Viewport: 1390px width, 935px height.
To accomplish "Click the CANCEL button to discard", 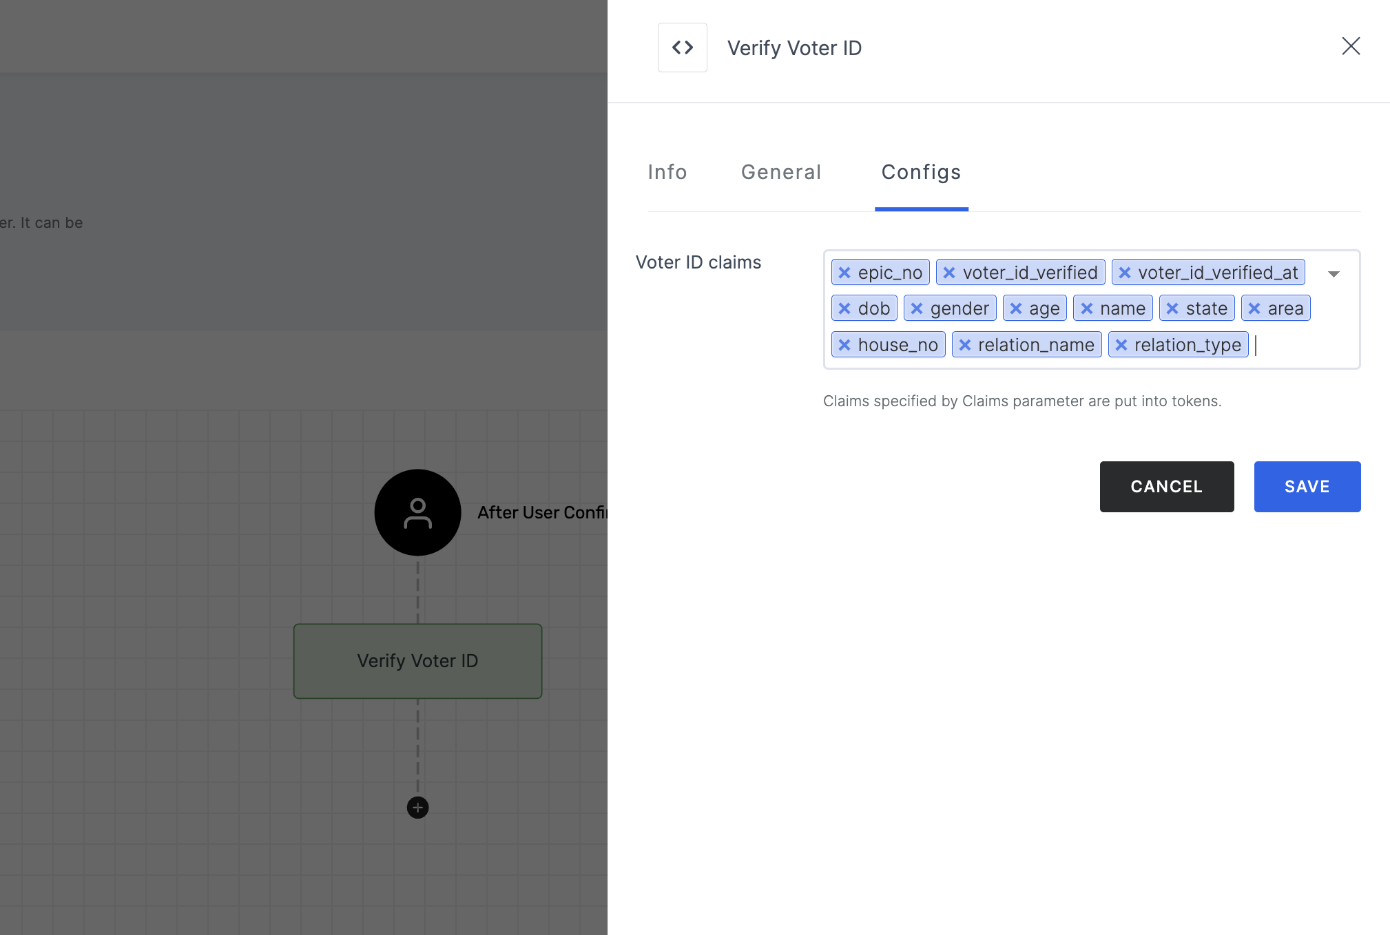I will tap(1167, 486).
